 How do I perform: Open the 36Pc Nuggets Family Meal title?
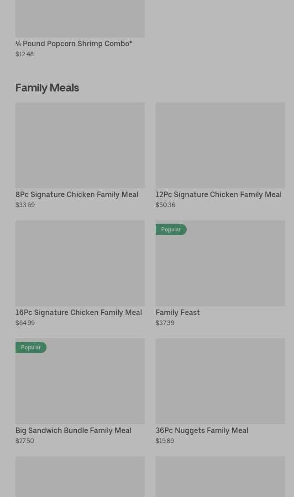click(202, 431)
